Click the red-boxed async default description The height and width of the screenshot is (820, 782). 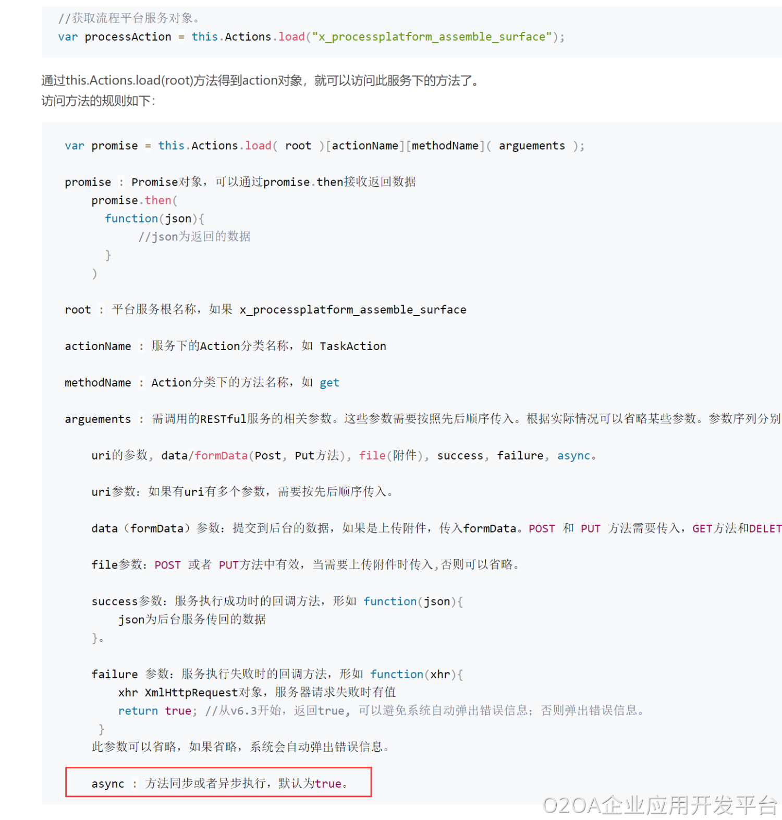click(x=218, y=783)
